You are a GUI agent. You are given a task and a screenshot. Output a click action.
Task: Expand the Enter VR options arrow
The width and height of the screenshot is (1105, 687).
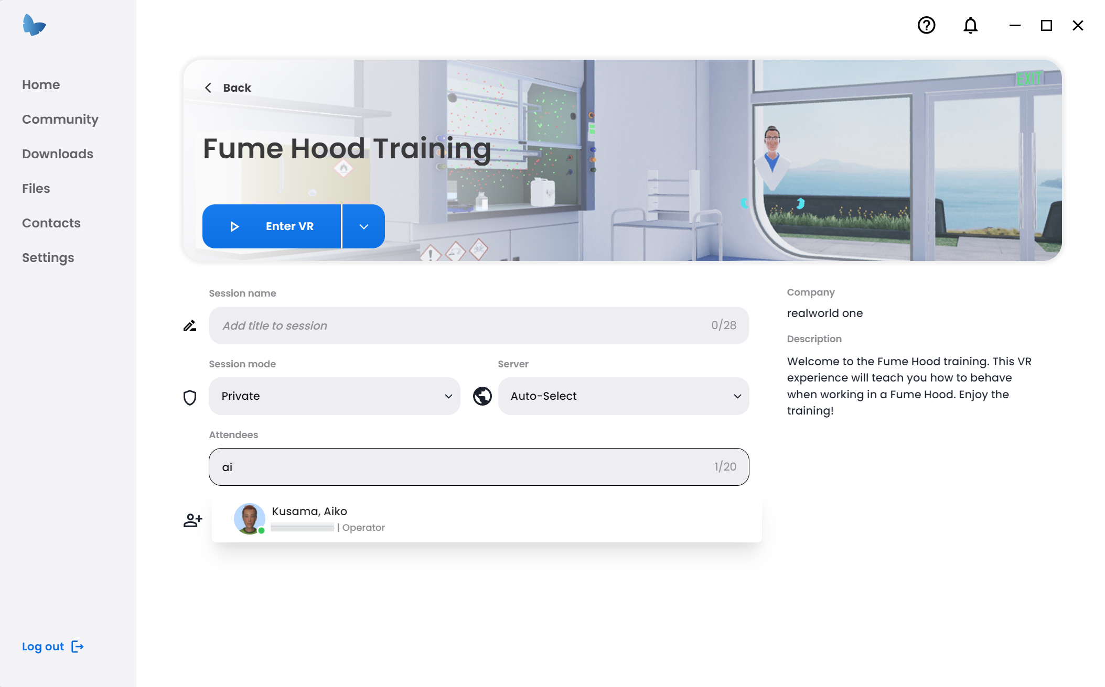tap(363, 226)
